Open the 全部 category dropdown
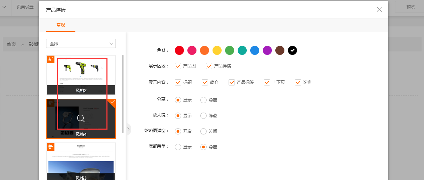Image resolution: width=424 pixels, height=180 pixels. (81, 43)
